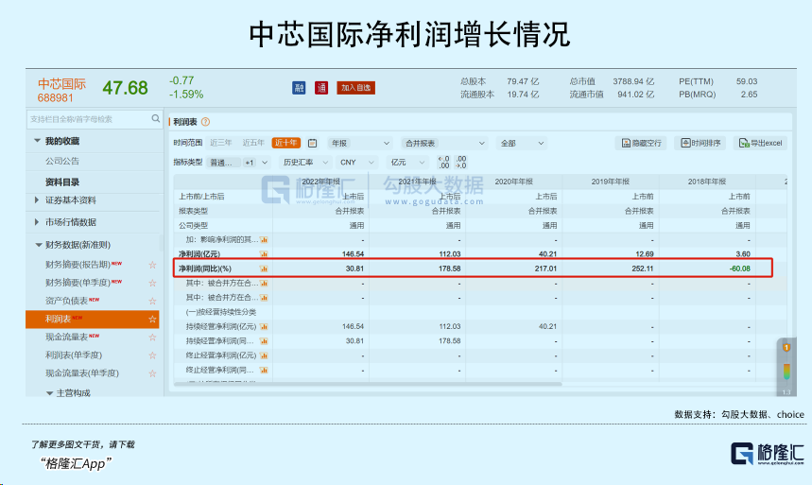Toggle star for 现金流量表 item
The height and width of the screenshot is (485, 812).
[x=152, y=337]
